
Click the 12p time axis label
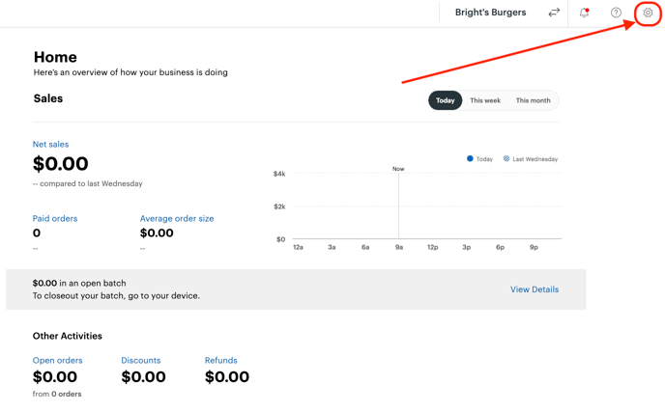[433, 247]
